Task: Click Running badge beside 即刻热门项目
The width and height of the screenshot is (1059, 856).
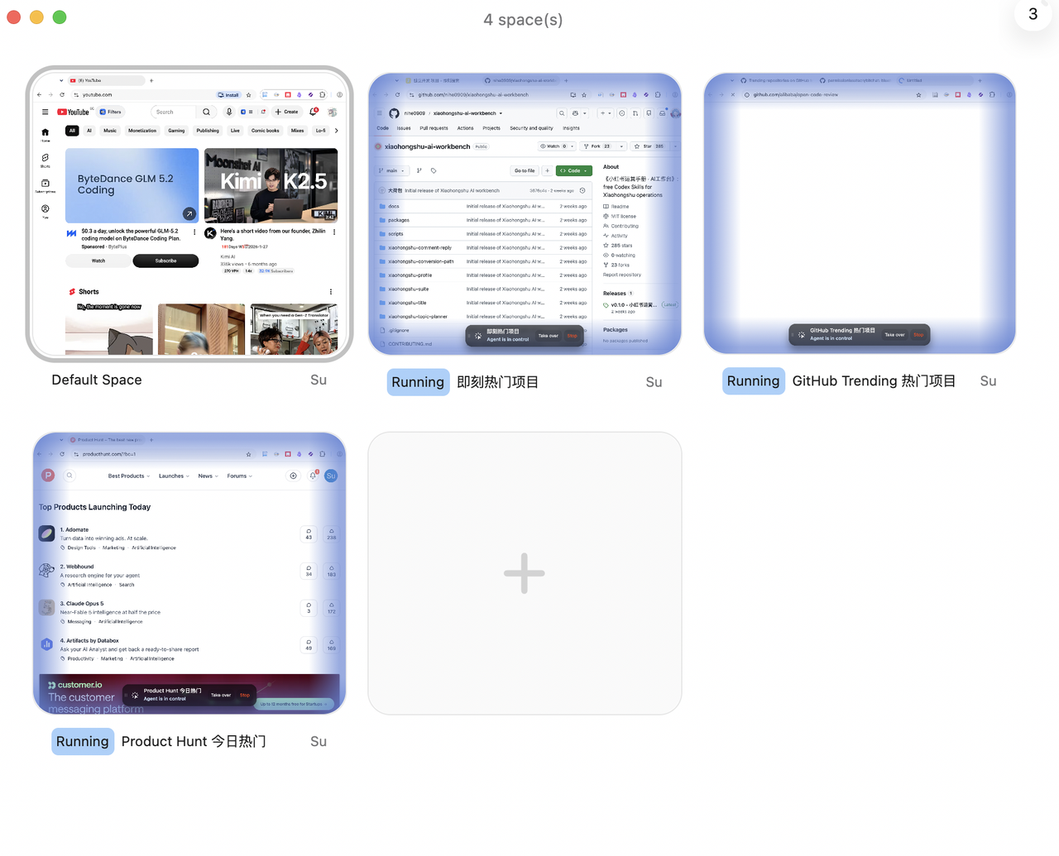Action: point(418,382)
